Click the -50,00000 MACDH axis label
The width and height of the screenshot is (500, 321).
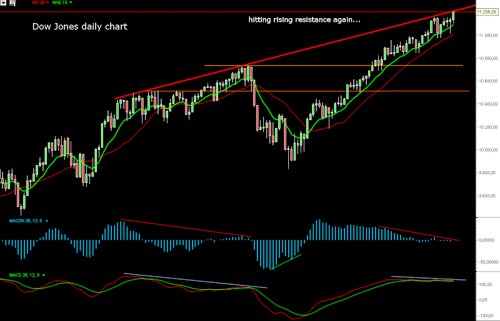[x=488, y=262]
